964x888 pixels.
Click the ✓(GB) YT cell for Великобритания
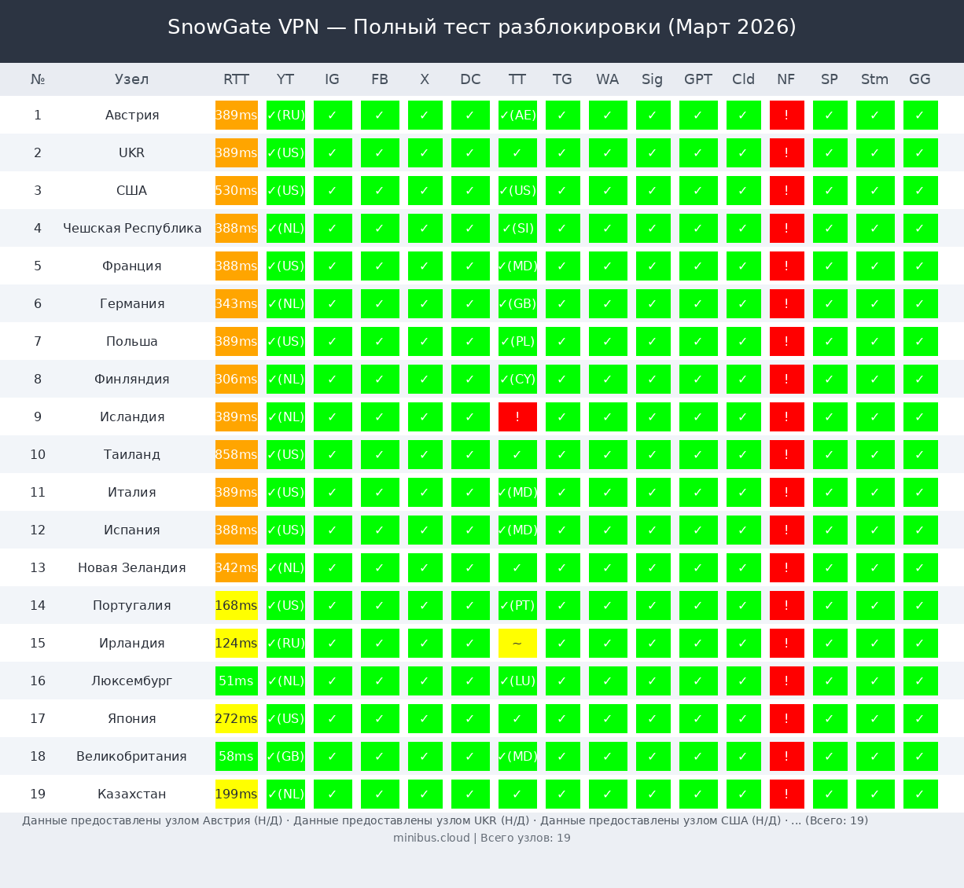(285, 757)
